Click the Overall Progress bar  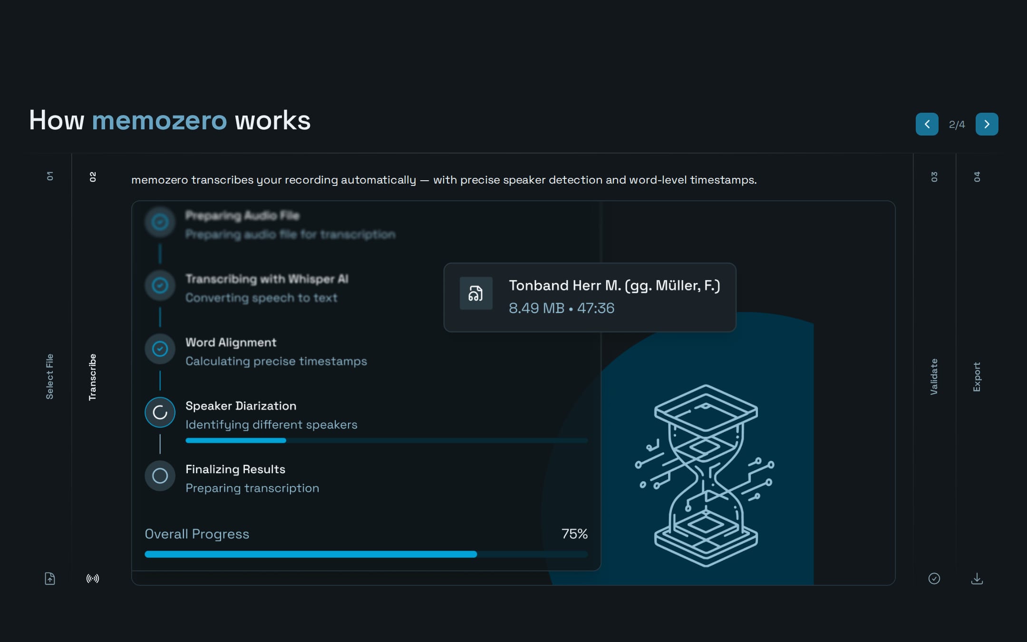pyautogui.click(x=366, y=554)
